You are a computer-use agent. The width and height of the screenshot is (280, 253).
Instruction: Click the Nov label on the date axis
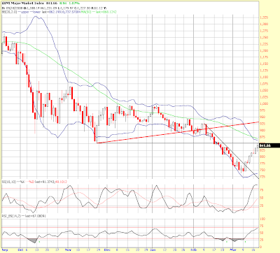click(x=68, y=250)
